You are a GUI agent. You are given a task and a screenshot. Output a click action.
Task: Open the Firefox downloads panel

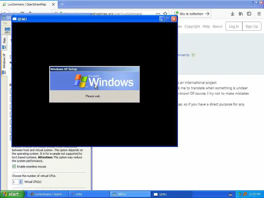(232, 14)
